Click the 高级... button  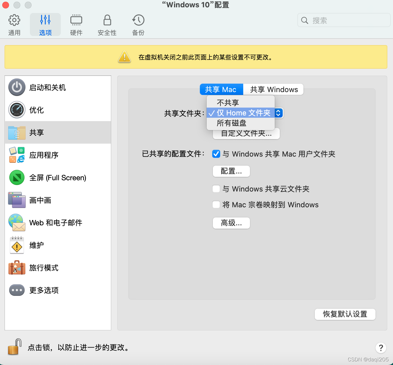pos(231,223)
